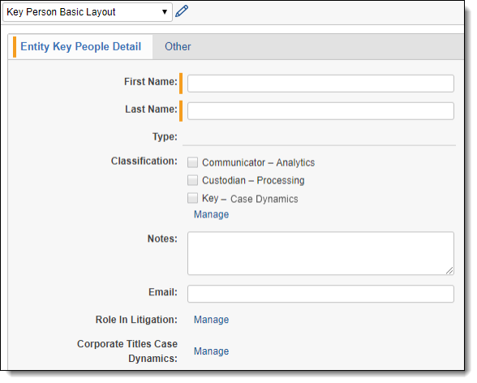Click the Classification field label
Viewport: 477px width, 383px height.
144,161
